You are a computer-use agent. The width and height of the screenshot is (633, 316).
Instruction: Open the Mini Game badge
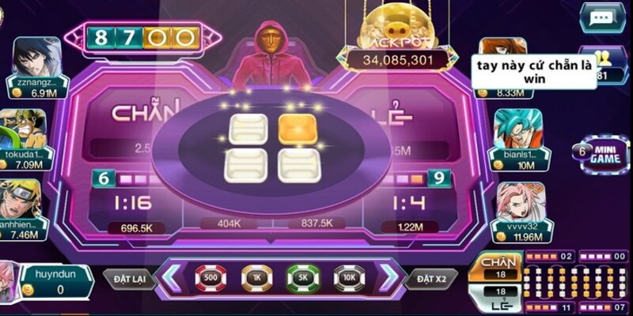pyautogui.click(x=601, y=154)
